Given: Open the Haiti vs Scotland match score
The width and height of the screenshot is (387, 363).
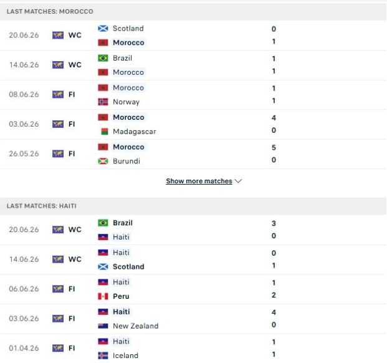Looking at the screenshot, I should point(274,259).
